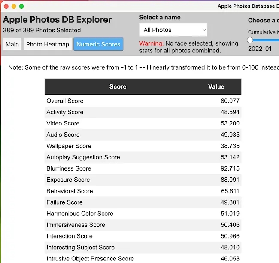Open the Photo Heatmap tab

click(48, 44)
